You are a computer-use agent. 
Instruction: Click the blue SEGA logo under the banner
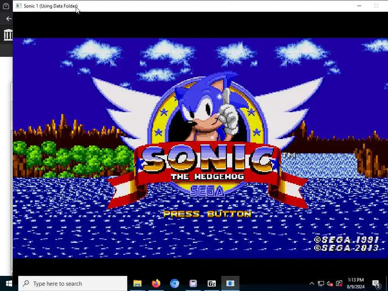pyautogui.click(x=207, y=191)
